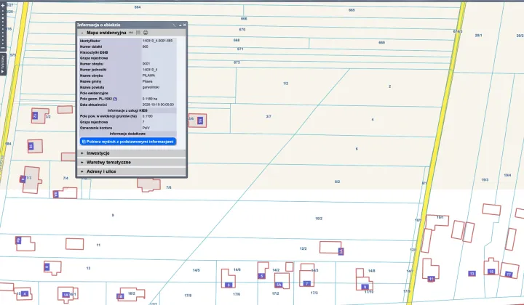Select parcel label 3/7
524x305 pixels.
[269, 117]
